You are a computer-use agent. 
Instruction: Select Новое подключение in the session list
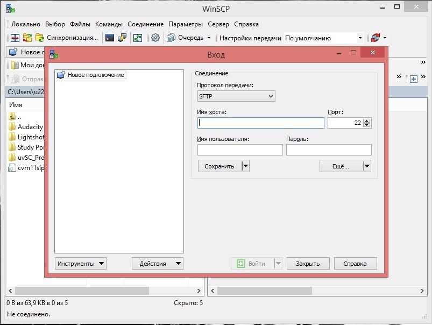click(91, 75)
